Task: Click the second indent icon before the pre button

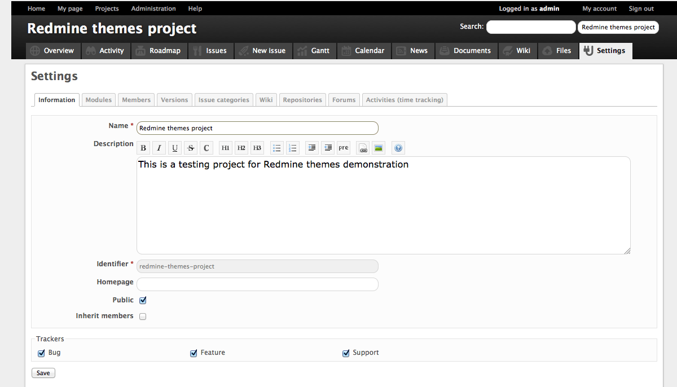Action: [x=328, y=148]
